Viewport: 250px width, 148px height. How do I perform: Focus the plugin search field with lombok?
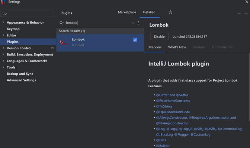coord(97,23)
